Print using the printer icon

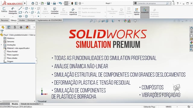click(54, 3)
